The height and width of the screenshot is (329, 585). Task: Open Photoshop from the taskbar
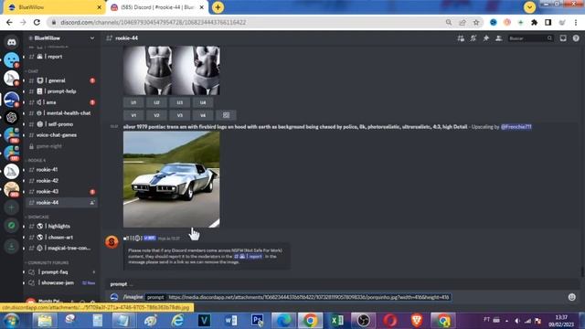(x=257, y=321)
